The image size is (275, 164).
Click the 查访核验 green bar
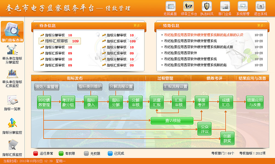pyautogui.click(x=172, y=121)
